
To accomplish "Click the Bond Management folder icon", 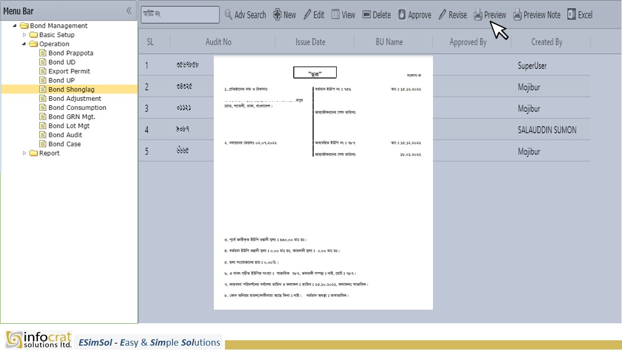I will 24,26.
